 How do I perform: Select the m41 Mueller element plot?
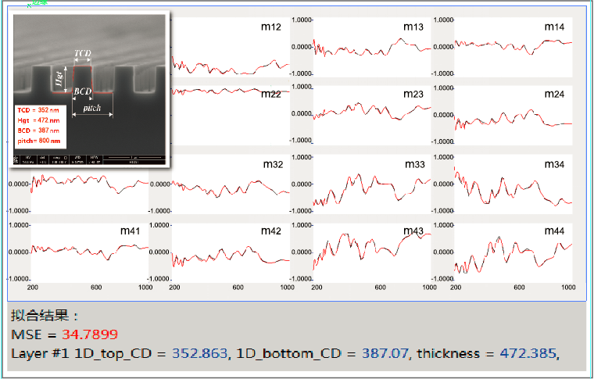[x=89, y=252]
